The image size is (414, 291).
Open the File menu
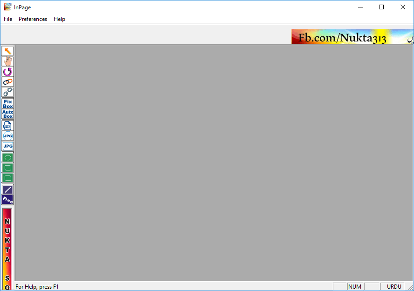tap(8, 19)
